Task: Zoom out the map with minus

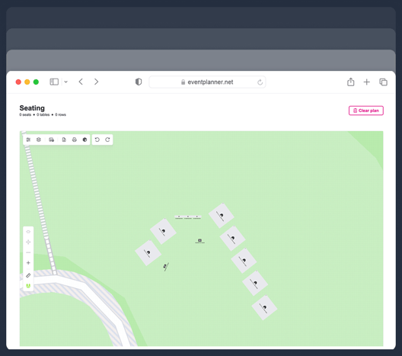Action: [28, 252]
